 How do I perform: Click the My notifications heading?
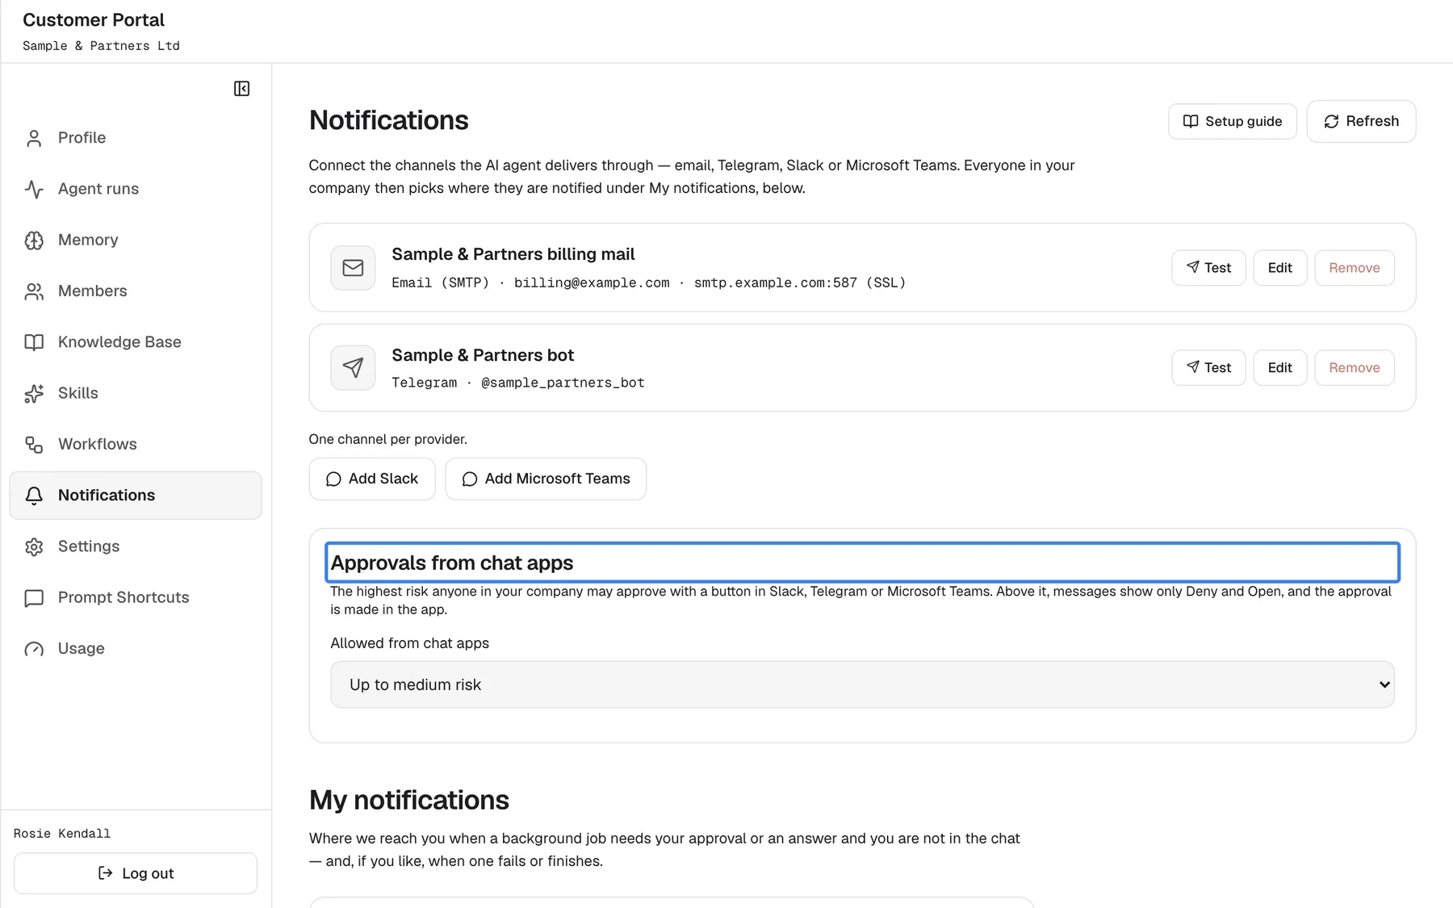(x=409, y=800)
